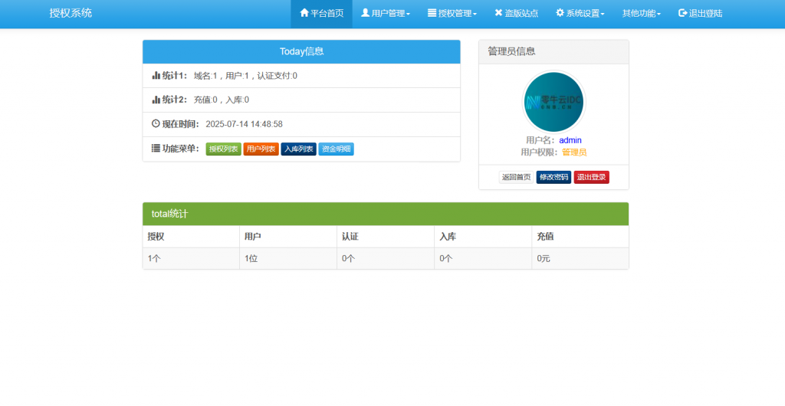Click the list icon beside 授权管理
Image resolution: width=785 pixels, height=406 pixels.
click(432, 13)
